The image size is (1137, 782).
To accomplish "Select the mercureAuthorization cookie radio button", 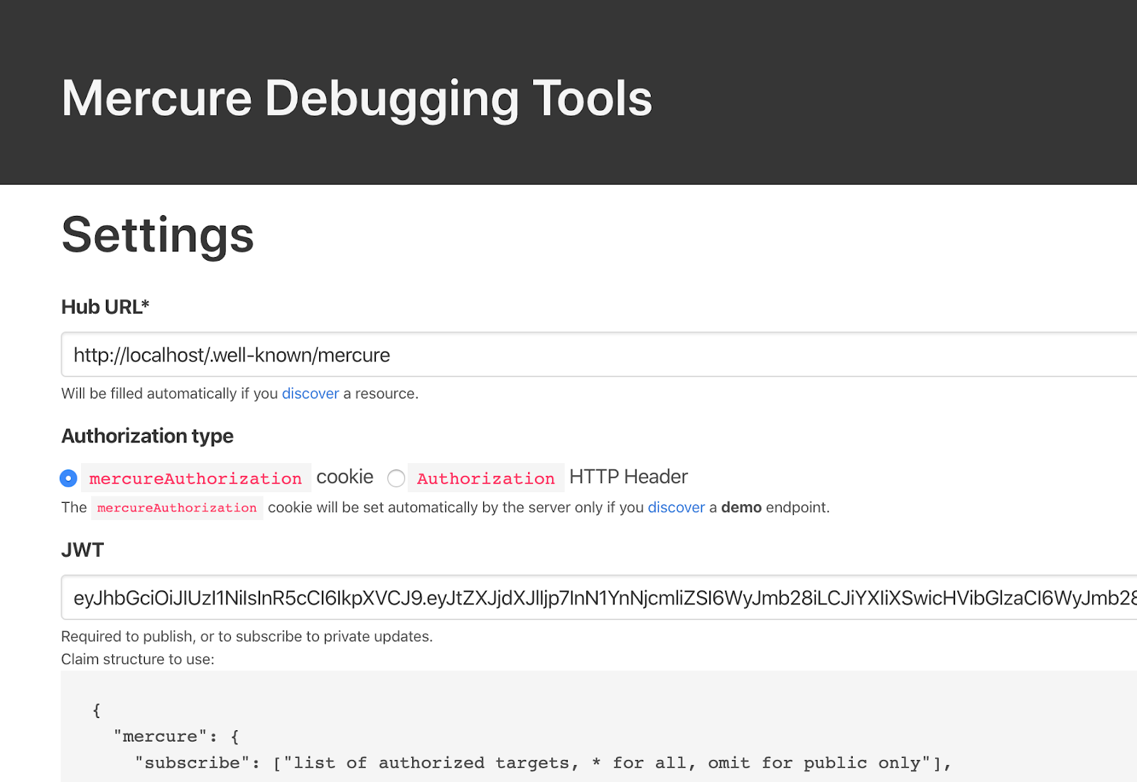I will pyautogui.click(x=68, y=478).
